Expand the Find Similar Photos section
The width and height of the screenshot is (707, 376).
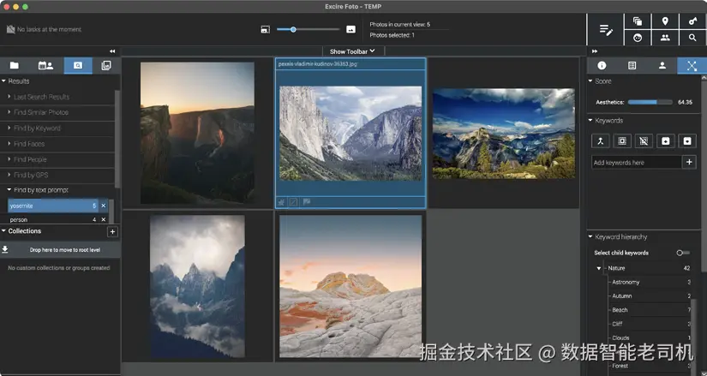[x=40, y=112]
